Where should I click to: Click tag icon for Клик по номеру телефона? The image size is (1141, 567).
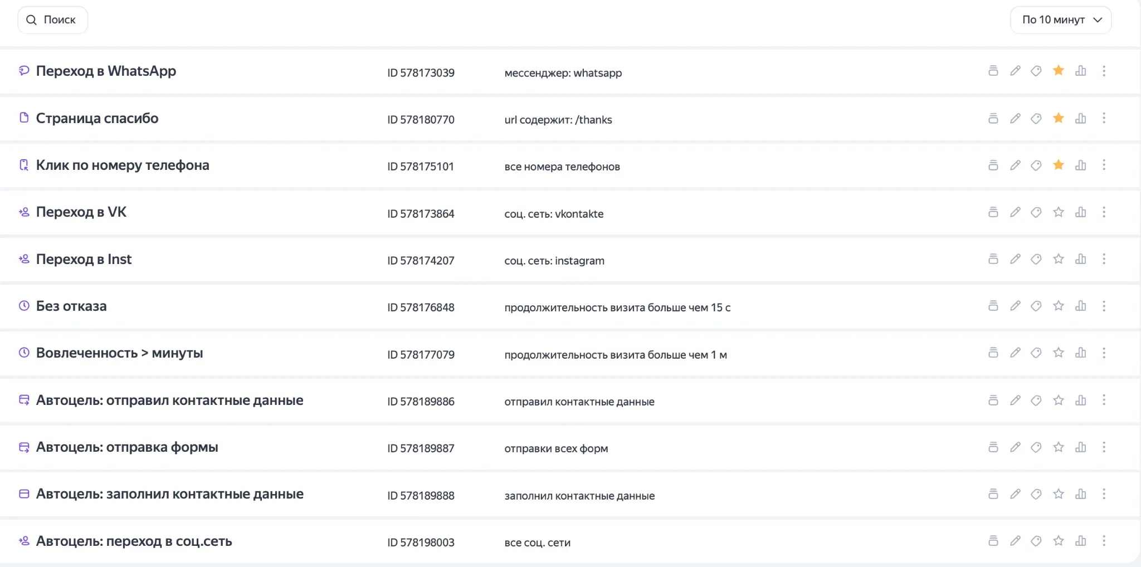pyautogui.click(x=1036, y=165)
